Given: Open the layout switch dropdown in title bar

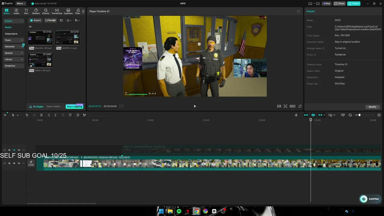Looking at the screenshot, I should coord(312,4).
